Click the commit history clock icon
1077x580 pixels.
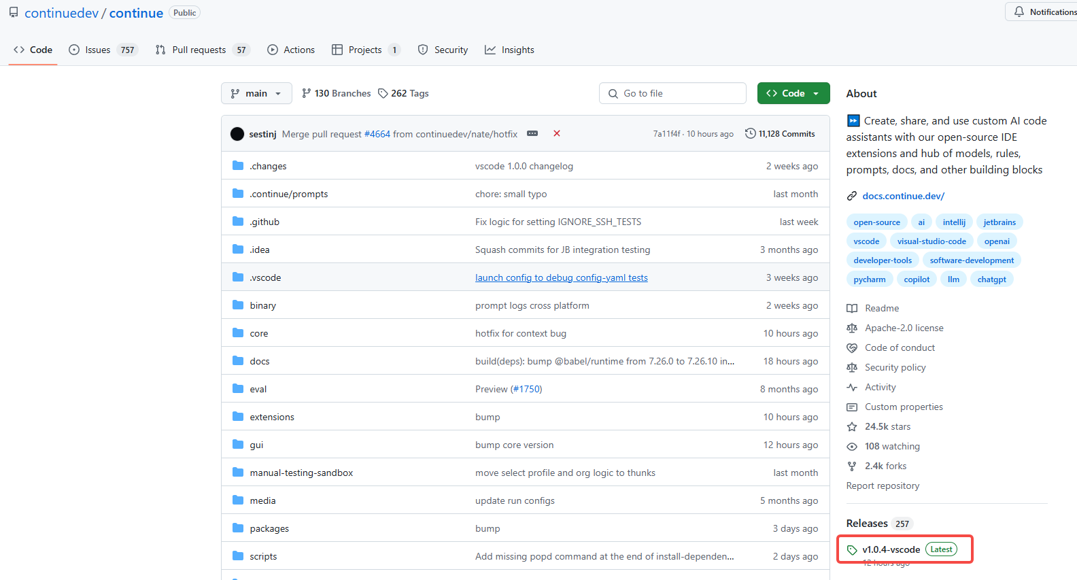pyautogui.click(x=751, y=133)
